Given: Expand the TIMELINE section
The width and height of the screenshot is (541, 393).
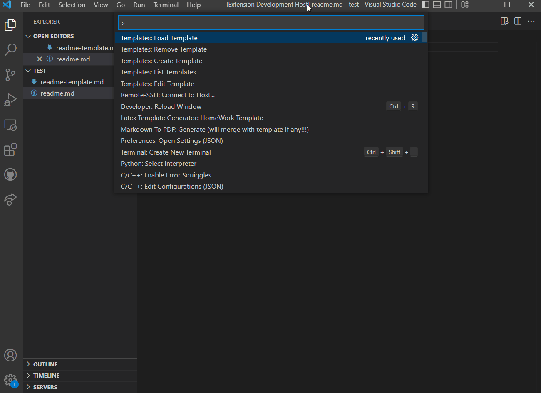Looking at the screenshot, I should (80, 376).
